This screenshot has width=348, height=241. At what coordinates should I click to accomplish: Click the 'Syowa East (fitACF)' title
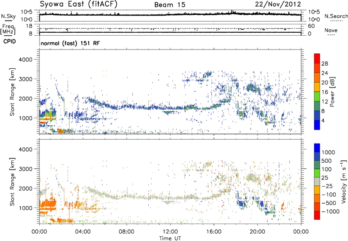(x=78, y=4)
